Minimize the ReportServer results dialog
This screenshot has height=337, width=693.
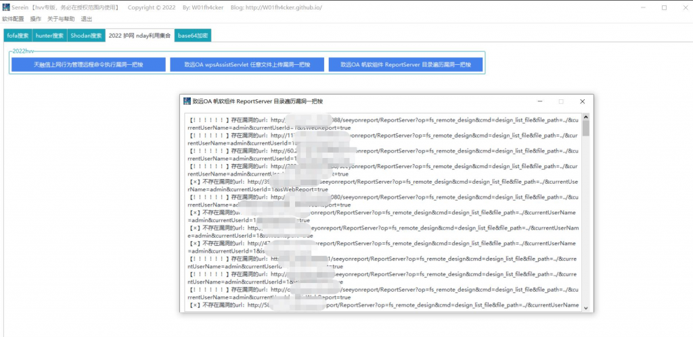tap(540, 101)
